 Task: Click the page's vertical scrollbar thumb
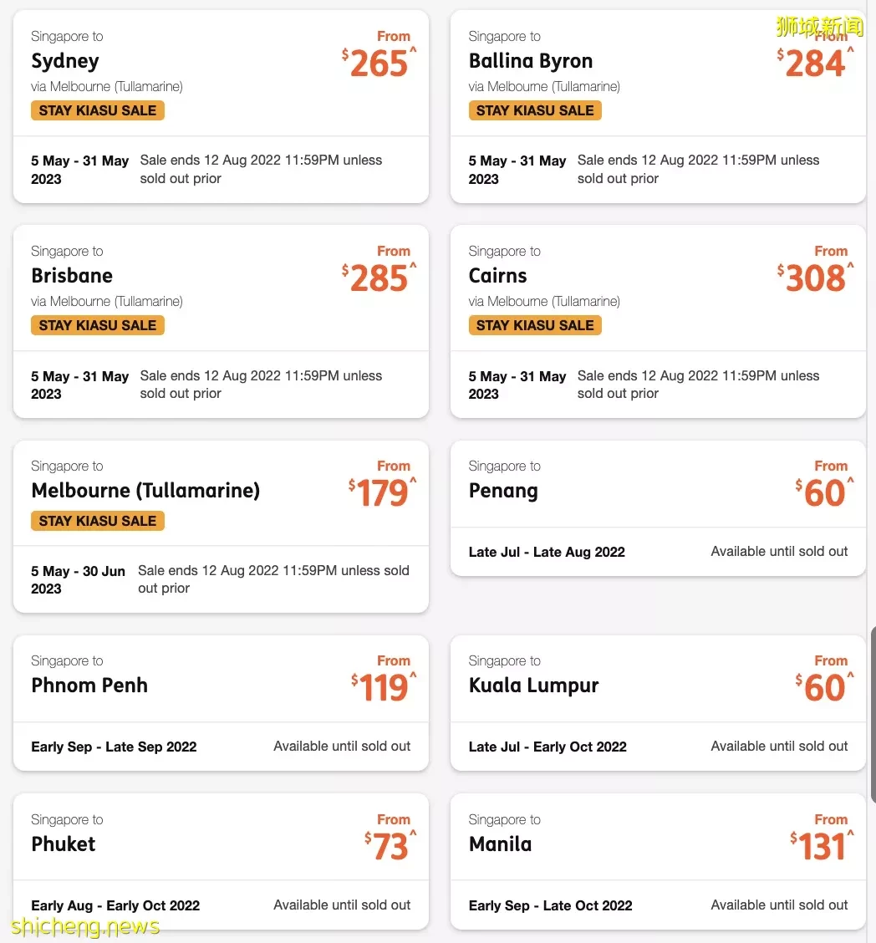point(873,715)
